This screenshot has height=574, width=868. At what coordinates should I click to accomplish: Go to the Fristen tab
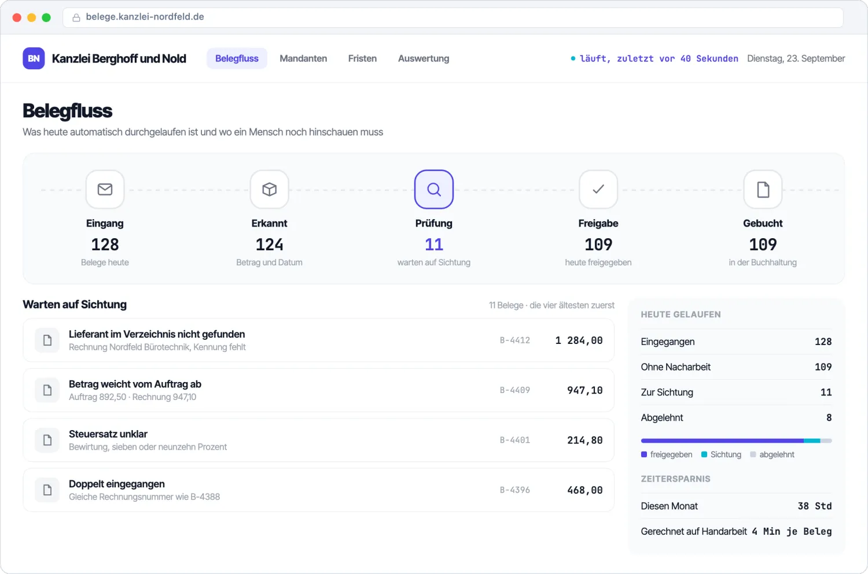362,58
